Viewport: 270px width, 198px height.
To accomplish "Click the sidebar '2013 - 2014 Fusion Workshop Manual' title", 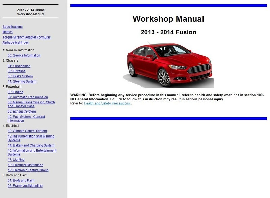I will [30, 12].
